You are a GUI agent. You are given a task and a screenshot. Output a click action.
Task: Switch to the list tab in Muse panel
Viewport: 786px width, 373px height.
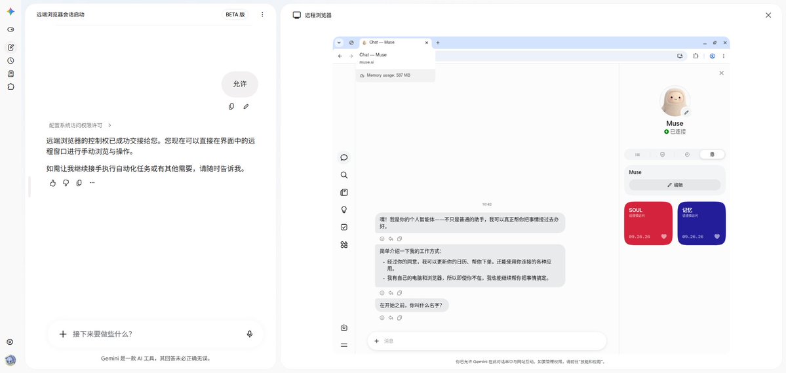[638, 155]
